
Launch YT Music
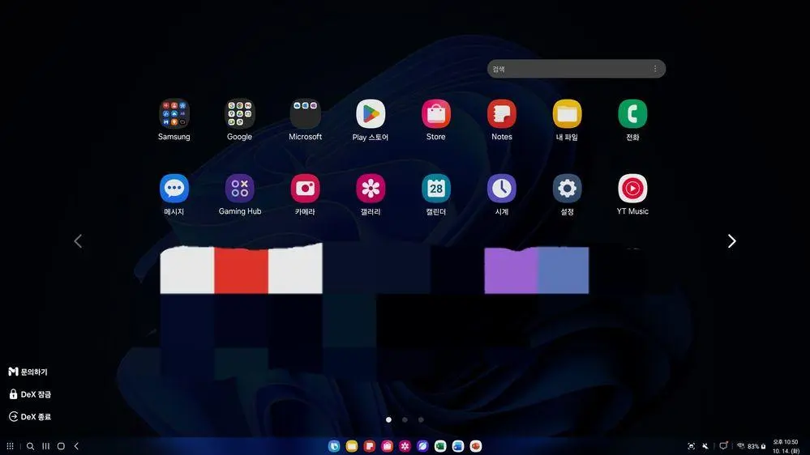point(632,189)
